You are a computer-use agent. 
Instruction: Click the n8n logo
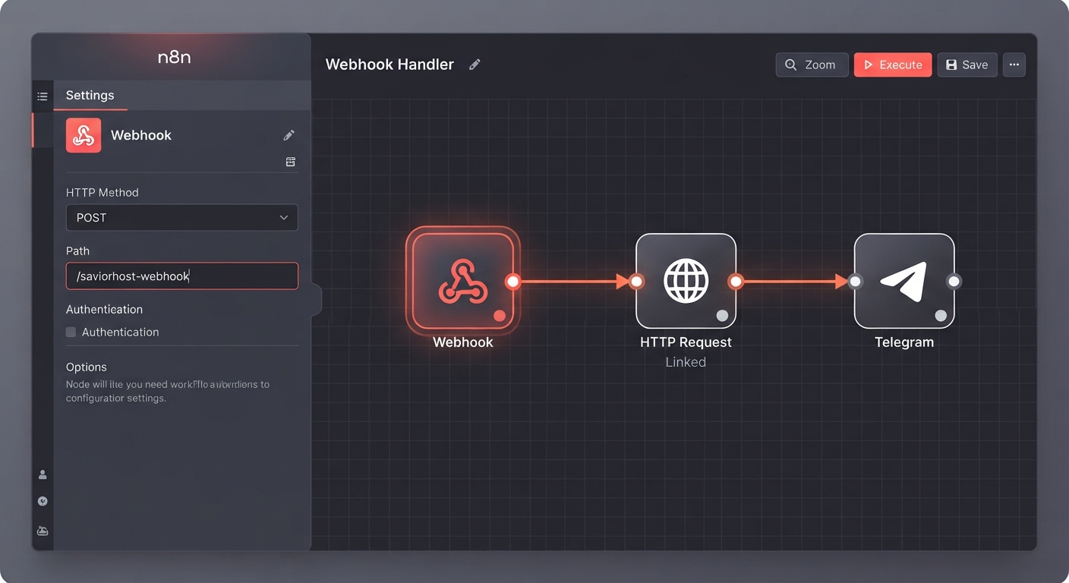(174, 58)
